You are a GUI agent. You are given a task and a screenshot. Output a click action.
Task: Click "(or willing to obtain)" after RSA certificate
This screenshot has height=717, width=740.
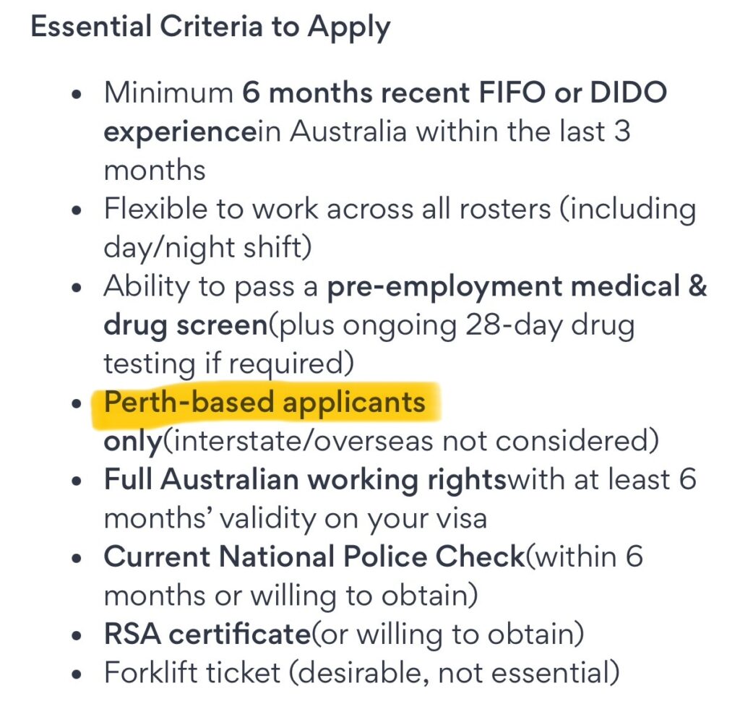(447, 635)
